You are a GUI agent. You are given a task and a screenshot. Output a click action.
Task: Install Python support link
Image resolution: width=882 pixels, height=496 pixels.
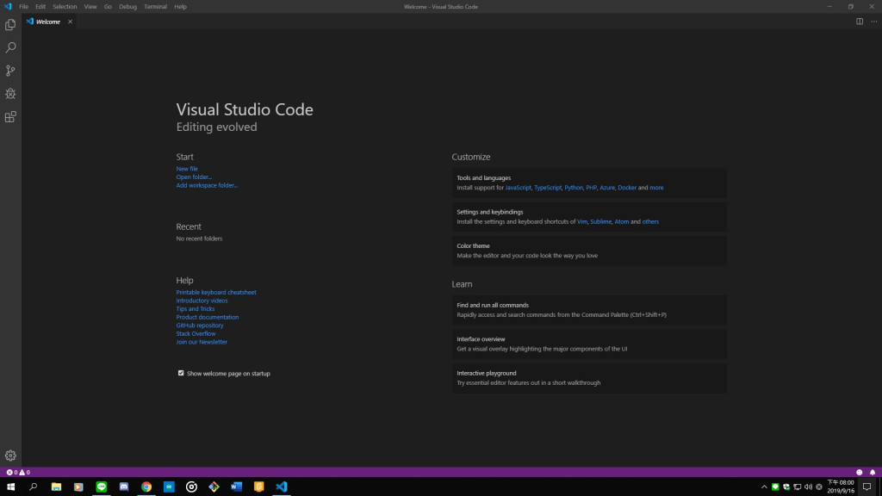click(x=574, y=188)
